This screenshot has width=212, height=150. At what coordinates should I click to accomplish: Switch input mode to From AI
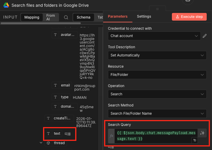pos(50,17)
